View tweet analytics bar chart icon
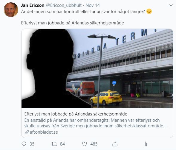This screenshot has width=176, height=150. [145, 144]
